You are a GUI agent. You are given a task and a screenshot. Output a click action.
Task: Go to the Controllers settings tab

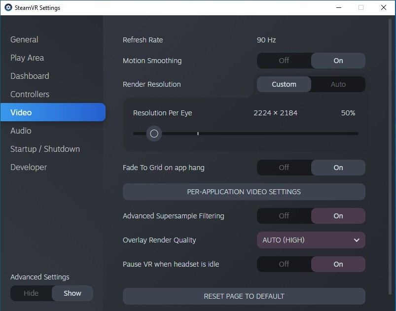(30, 94)
